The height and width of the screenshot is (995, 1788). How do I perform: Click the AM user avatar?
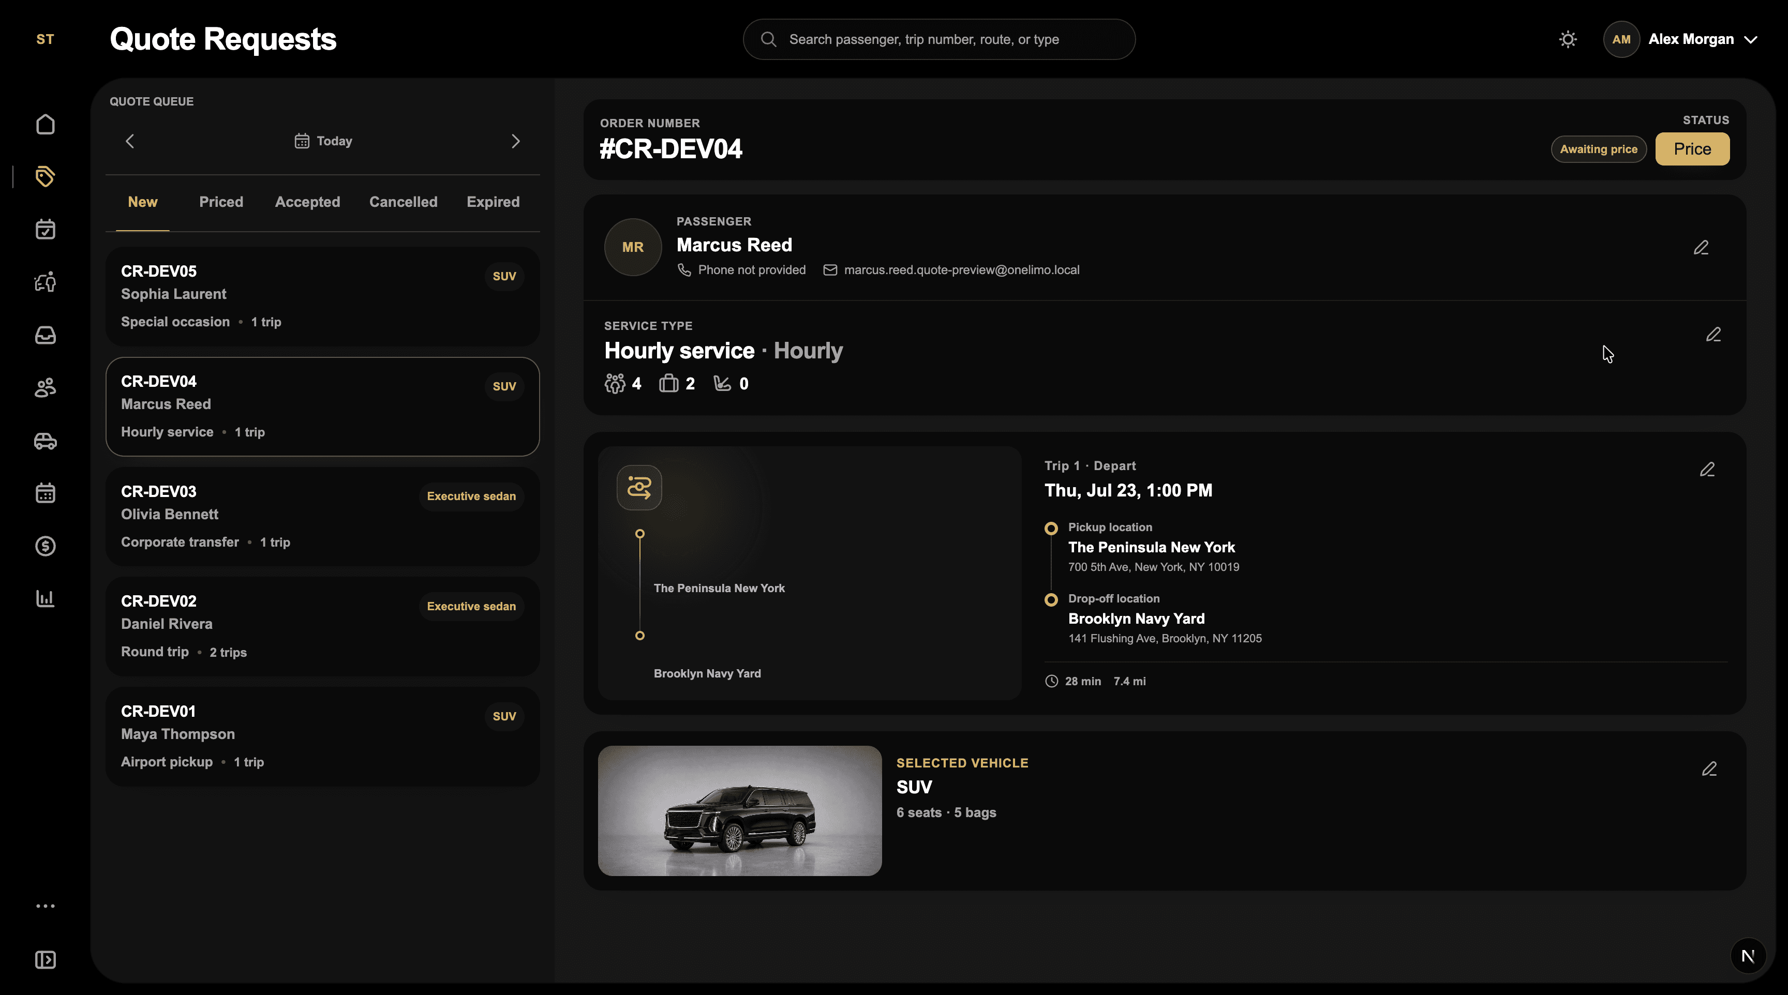click(x=1621, y=39)
